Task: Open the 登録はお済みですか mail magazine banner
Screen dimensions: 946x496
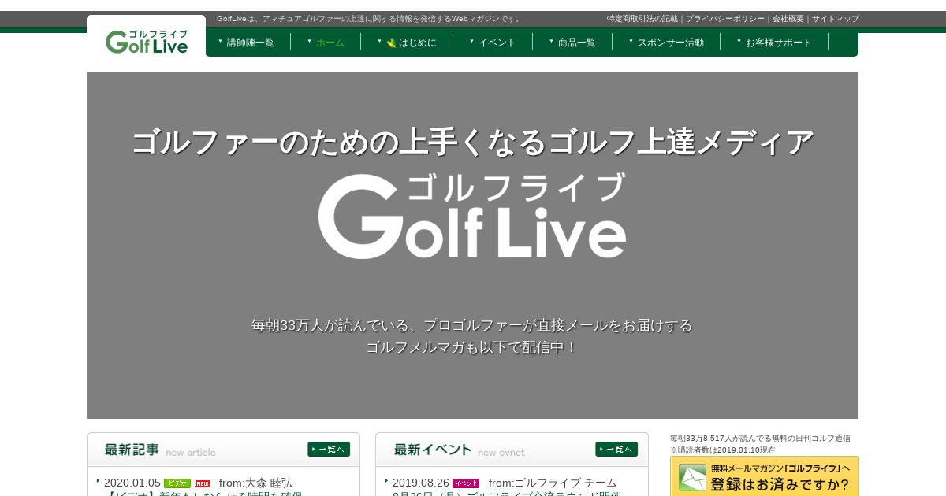Action: click(x=764, y=476)
